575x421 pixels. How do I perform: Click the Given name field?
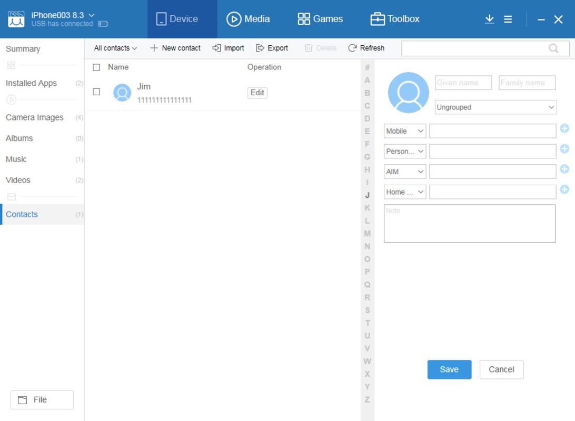pyautogui.click(x=463, y=83)
